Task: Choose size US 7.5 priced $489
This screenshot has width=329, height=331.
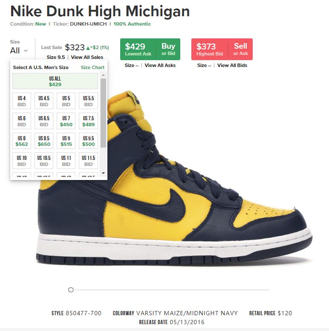Action: coord(88,121)
